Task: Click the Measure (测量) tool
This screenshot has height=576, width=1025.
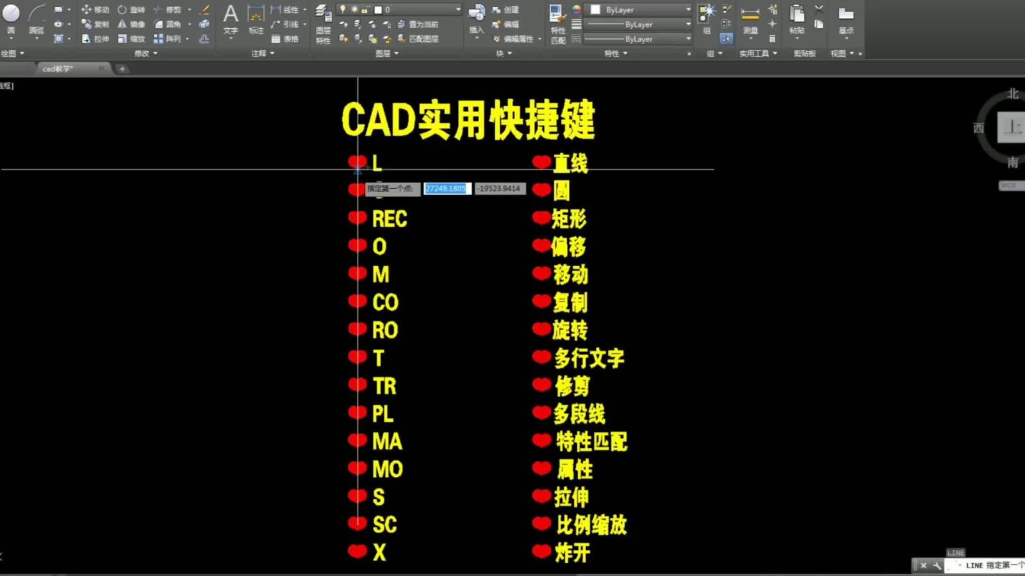Action: point(750,18)
